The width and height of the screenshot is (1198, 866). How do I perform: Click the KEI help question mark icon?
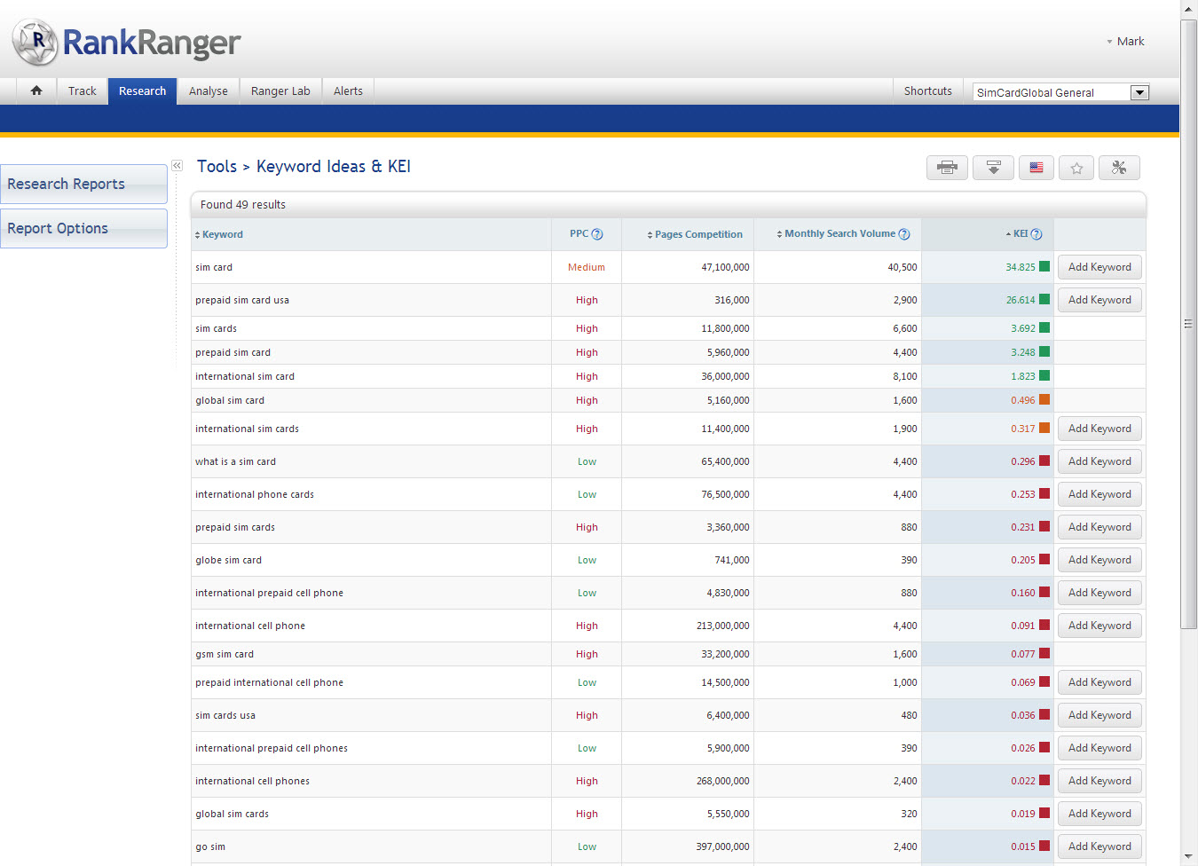click(1036, 234)
